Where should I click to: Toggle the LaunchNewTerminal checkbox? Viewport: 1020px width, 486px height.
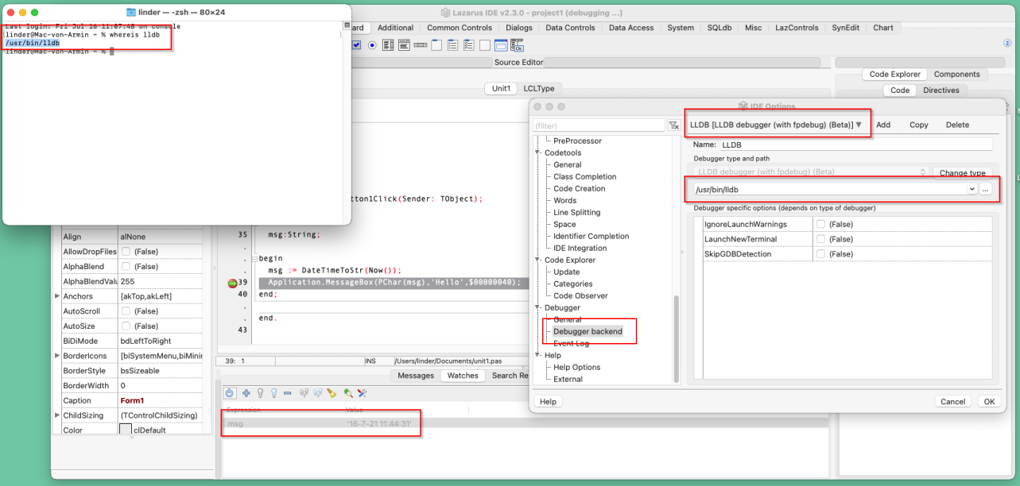coord(820,239)
